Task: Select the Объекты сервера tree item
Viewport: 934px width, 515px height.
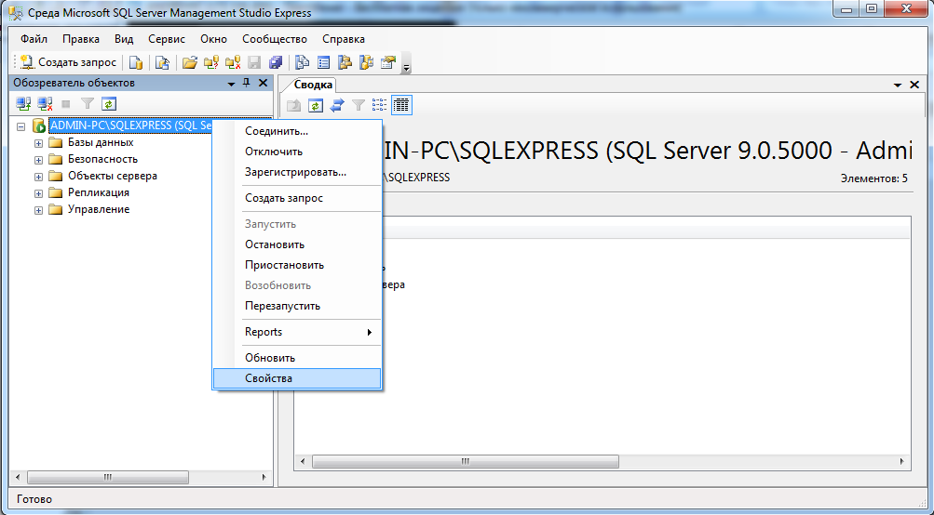Action: tap(113, 176)
